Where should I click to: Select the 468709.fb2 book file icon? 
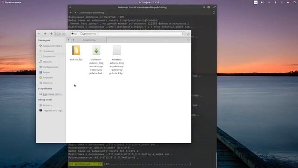[76, 50]
